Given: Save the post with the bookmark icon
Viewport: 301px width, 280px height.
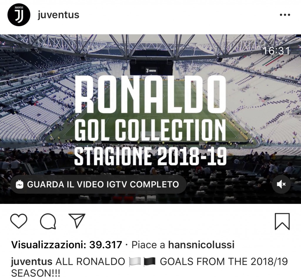Looking at the screenshot, I should 282,221.
